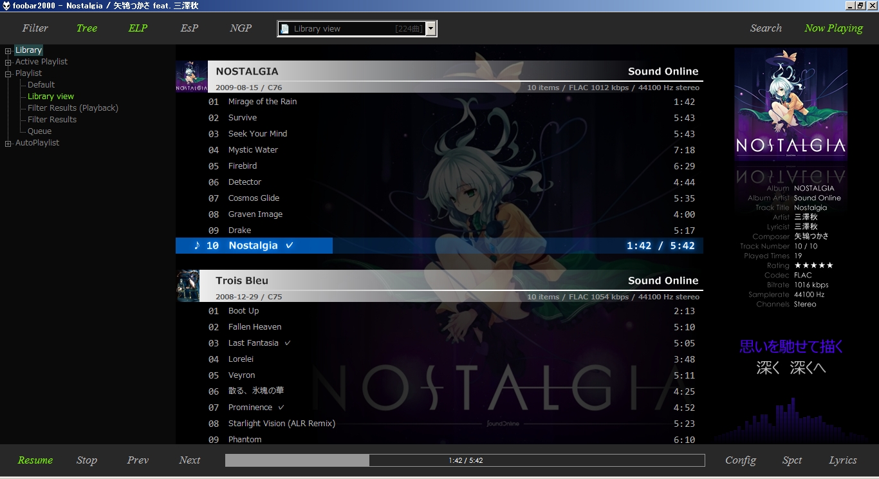
Task: Click the foobar2000 title bar icon
Action: (6, 6)
